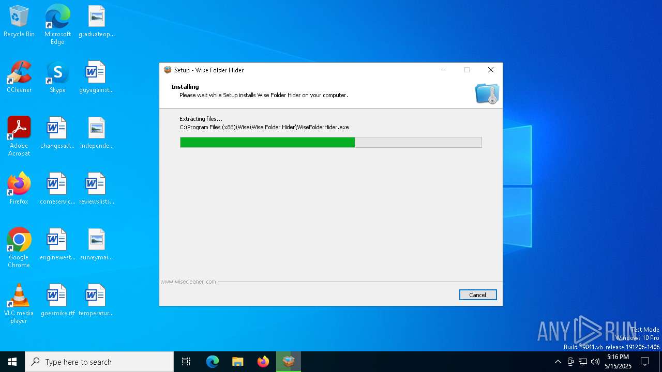The width and height of the screenshot is (662, 372).
Task: Click the Type here to search box
Action: pyautogui.click(x=99, y=362)
